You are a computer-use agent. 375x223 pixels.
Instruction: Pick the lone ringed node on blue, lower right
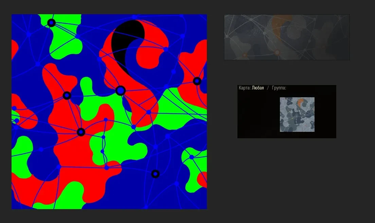coord(155,174)
